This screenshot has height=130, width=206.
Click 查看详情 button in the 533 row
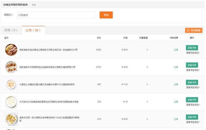(192, 100)
